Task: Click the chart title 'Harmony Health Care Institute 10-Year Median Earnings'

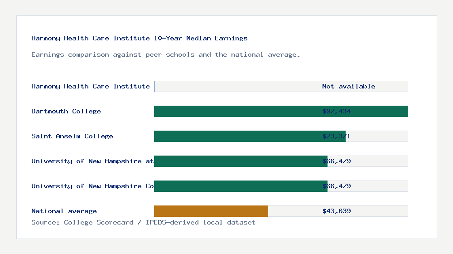Action: click(139, 38)
